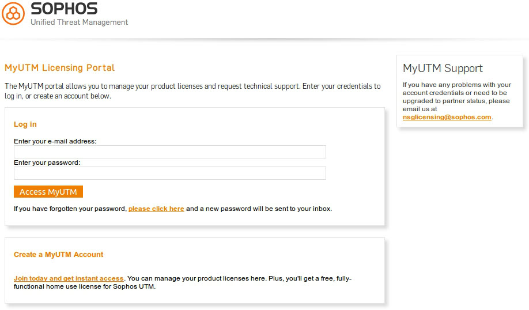Viewport: 529px width, 310px height.
Task: Focus the e-mail address input field
Action: (169, 152)
